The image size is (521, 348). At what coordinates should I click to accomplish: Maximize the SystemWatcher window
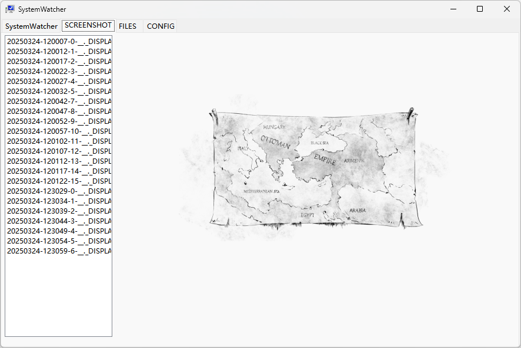pos(480,9)
